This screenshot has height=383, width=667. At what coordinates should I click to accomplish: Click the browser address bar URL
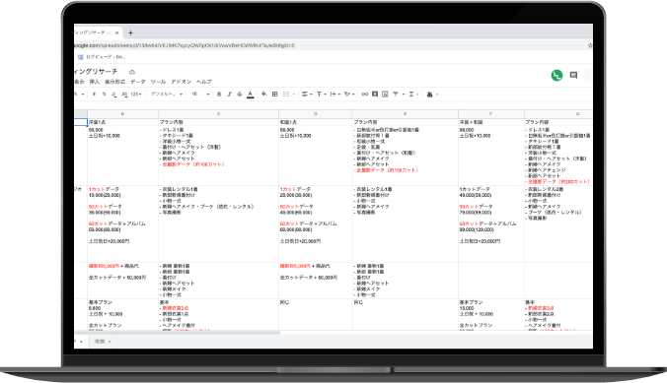(x=185, y=45)
